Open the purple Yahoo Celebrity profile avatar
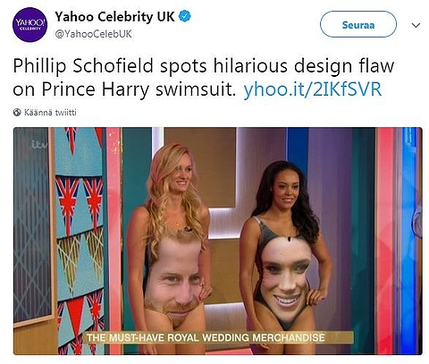 coord(29,25)
